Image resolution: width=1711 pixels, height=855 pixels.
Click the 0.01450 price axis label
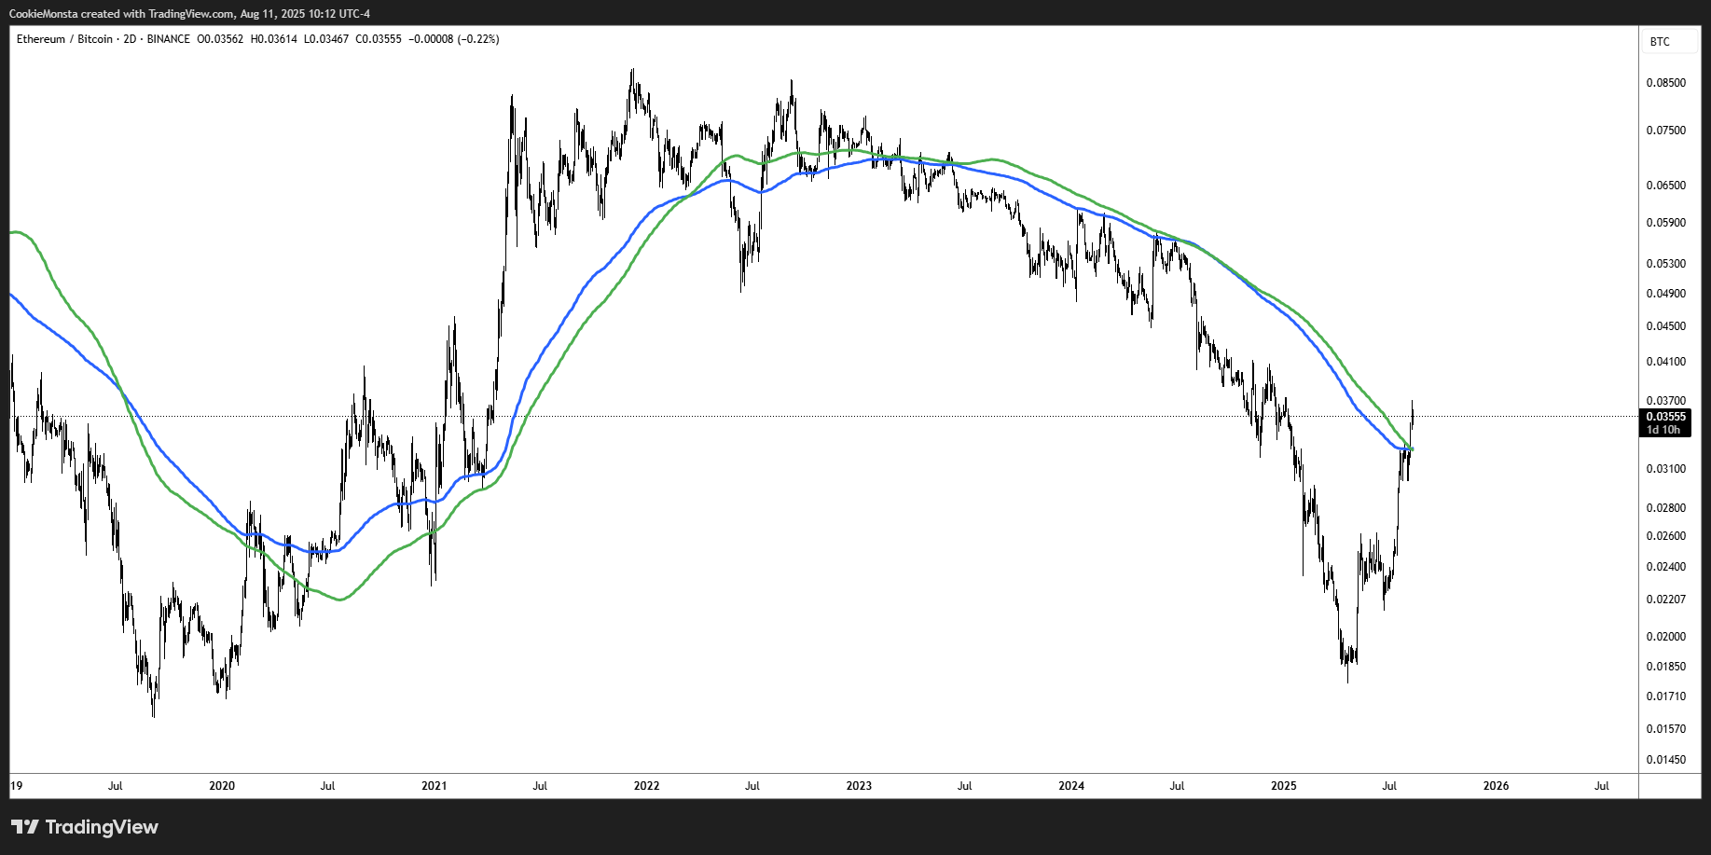click(1665, 760)
